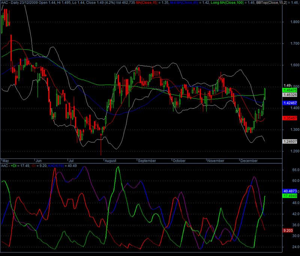The height and width of the screenshot is (256, 300).
Task: Click the green 1.46475 price tag
Action: (x=290, y=90)
